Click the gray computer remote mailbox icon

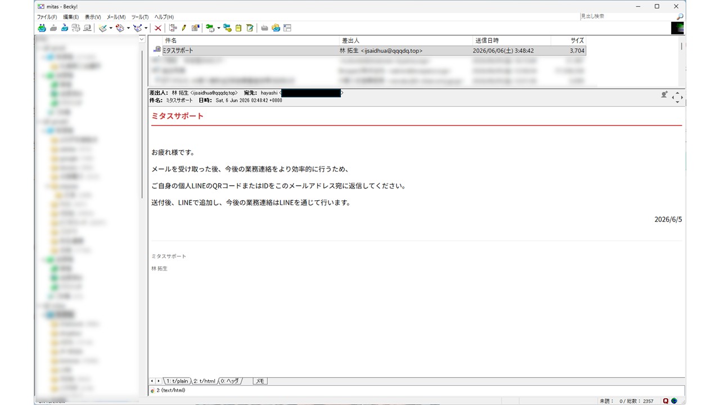click(x=87, y=28)
